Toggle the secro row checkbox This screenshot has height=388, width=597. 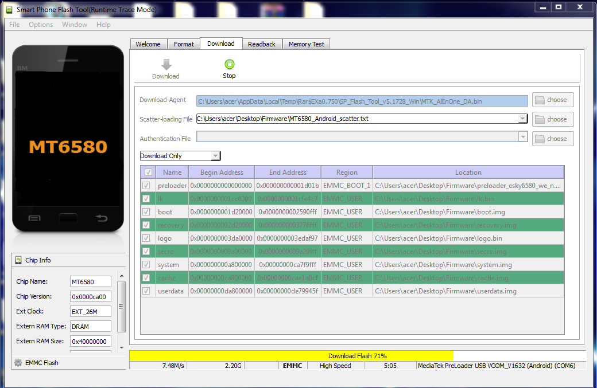pyautogui.click(x=146, y=251)
